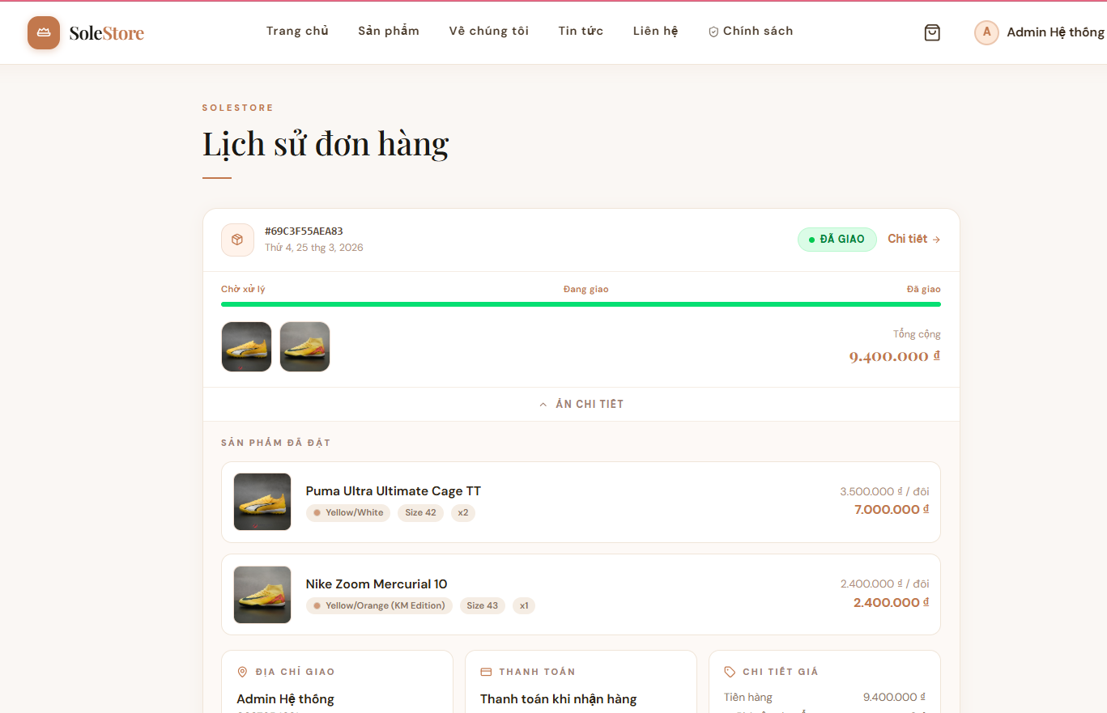Click the SoleStore brand name text
This screenshot has width=1107, height=713.
pos(107,33)
